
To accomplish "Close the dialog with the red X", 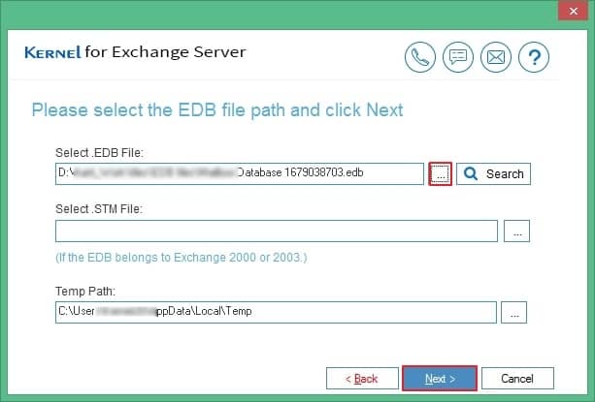I will pyautogui.click(x=573, y=11).
